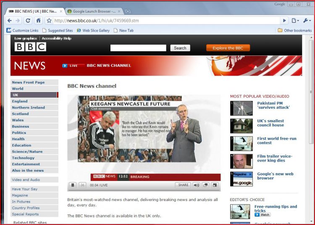The image size is (315, 225).
Task: Click the Go arrow beside address bar
Action: 284,21
